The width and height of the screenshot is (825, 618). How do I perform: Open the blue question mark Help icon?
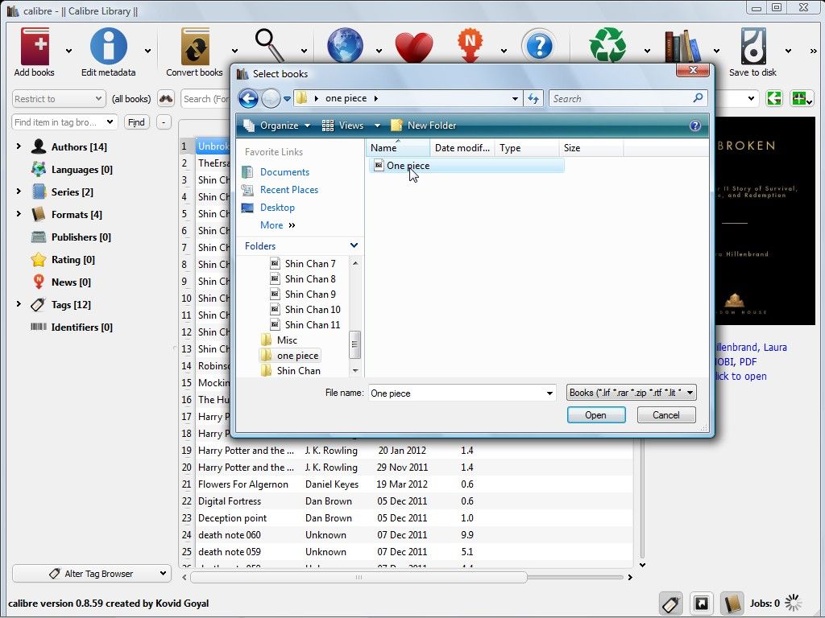click(539, 46)
